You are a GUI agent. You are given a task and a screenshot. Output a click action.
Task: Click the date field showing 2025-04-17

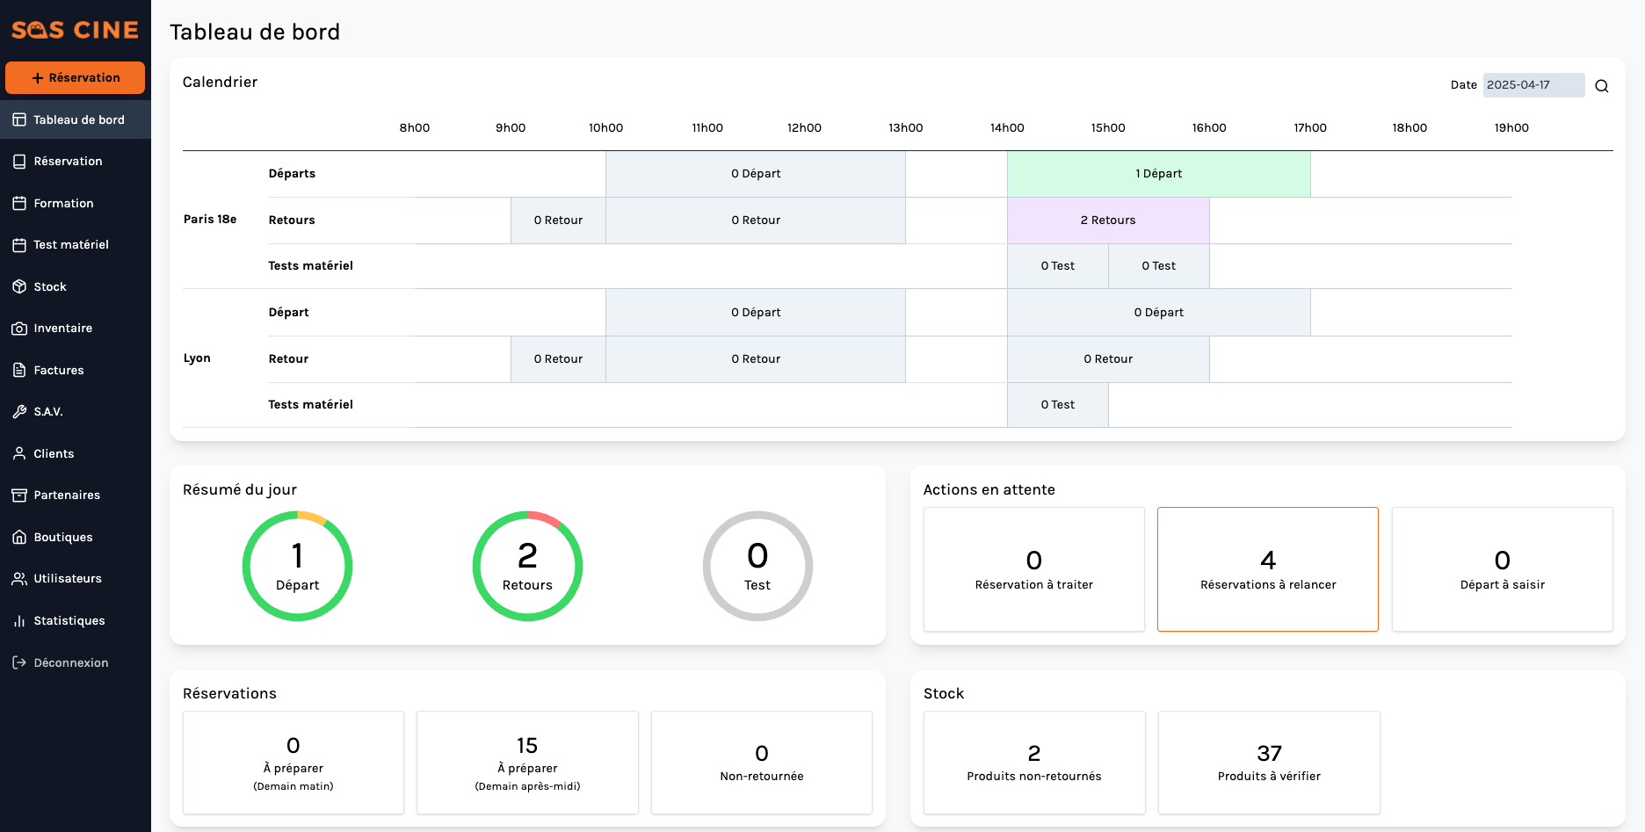click(1533, 85)
